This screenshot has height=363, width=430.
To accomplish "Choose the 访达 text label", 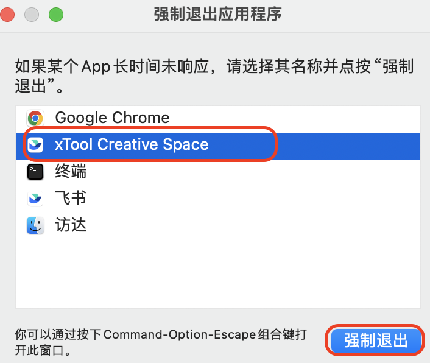I will (x=71, y=225).
